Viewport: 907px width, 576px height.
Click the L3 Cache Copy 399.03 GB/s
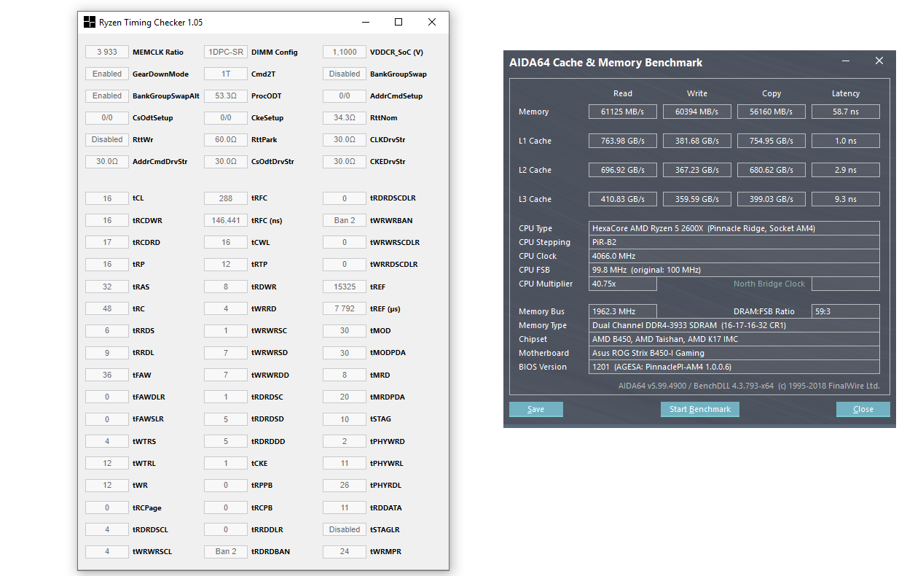[771, 199]
